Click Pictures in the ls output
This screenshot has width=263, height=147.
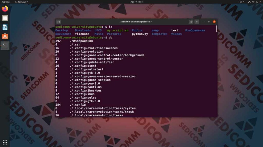coord(114,34)
